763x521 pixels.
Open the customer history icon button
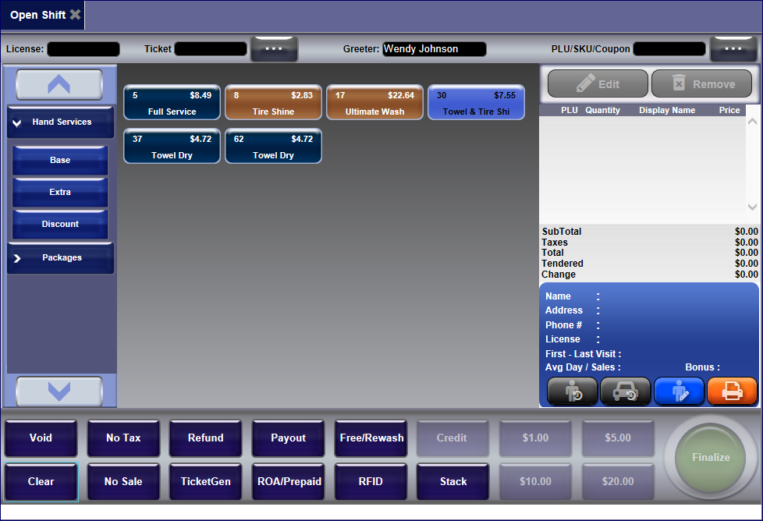coord(572,391)
